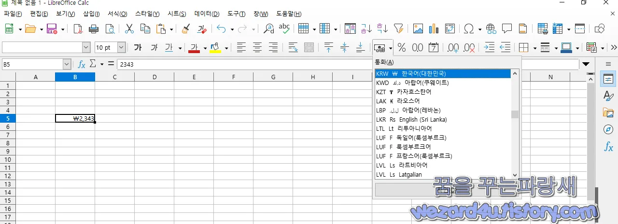Select KZT 카자흐스탄어 currency
Image resolution: width=618 pixels, height=224 pixels.
pos(443,92)
